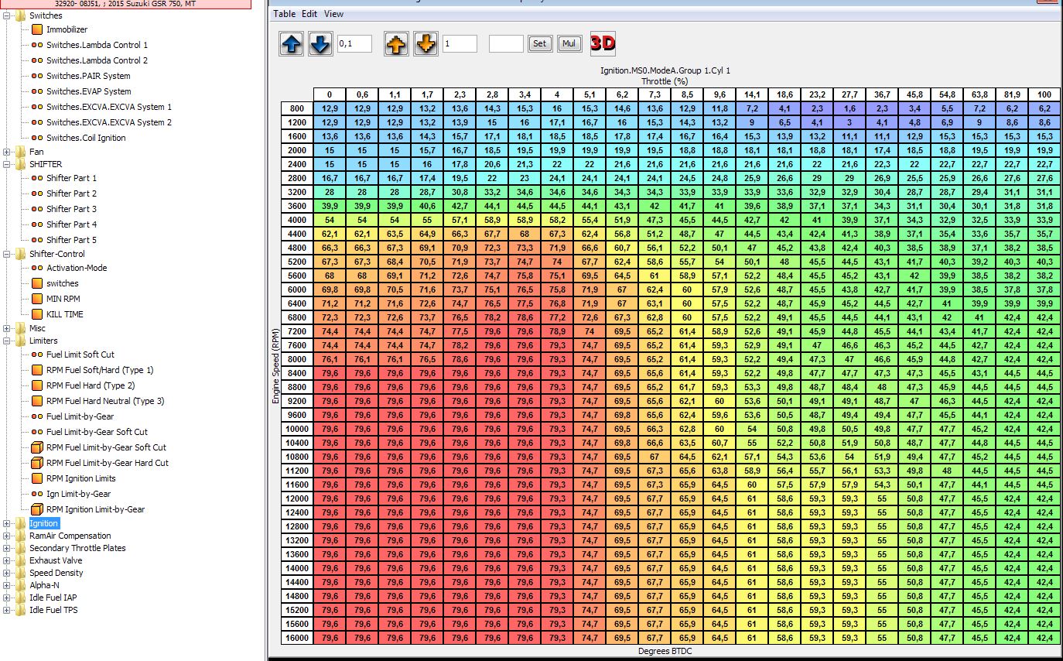Open the KILL TIME entry
The image size is (1063, 661).
[64, 314]
